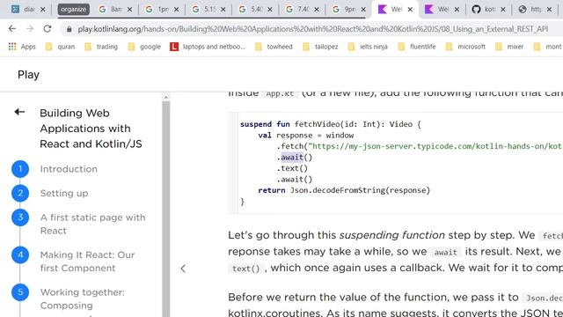Go to step 1 Introduction
Screen dimensions: 563x317
click(x=69, y=169)
